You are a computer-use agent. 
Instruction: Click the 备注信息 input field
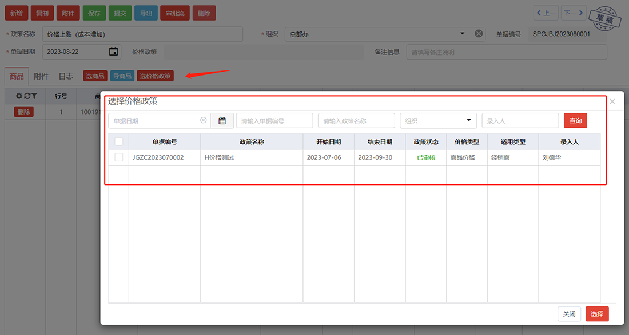507,52
